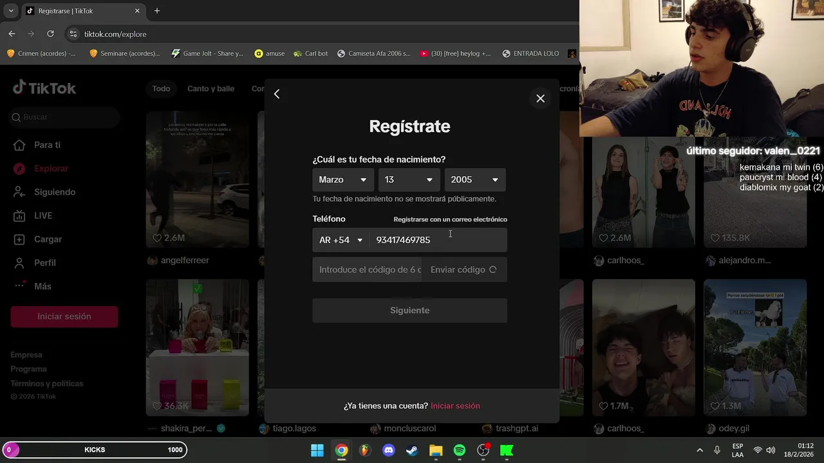The image size is (824, 463).
Task: Reload the page with the refresh icon
Action: click(50, 34)
